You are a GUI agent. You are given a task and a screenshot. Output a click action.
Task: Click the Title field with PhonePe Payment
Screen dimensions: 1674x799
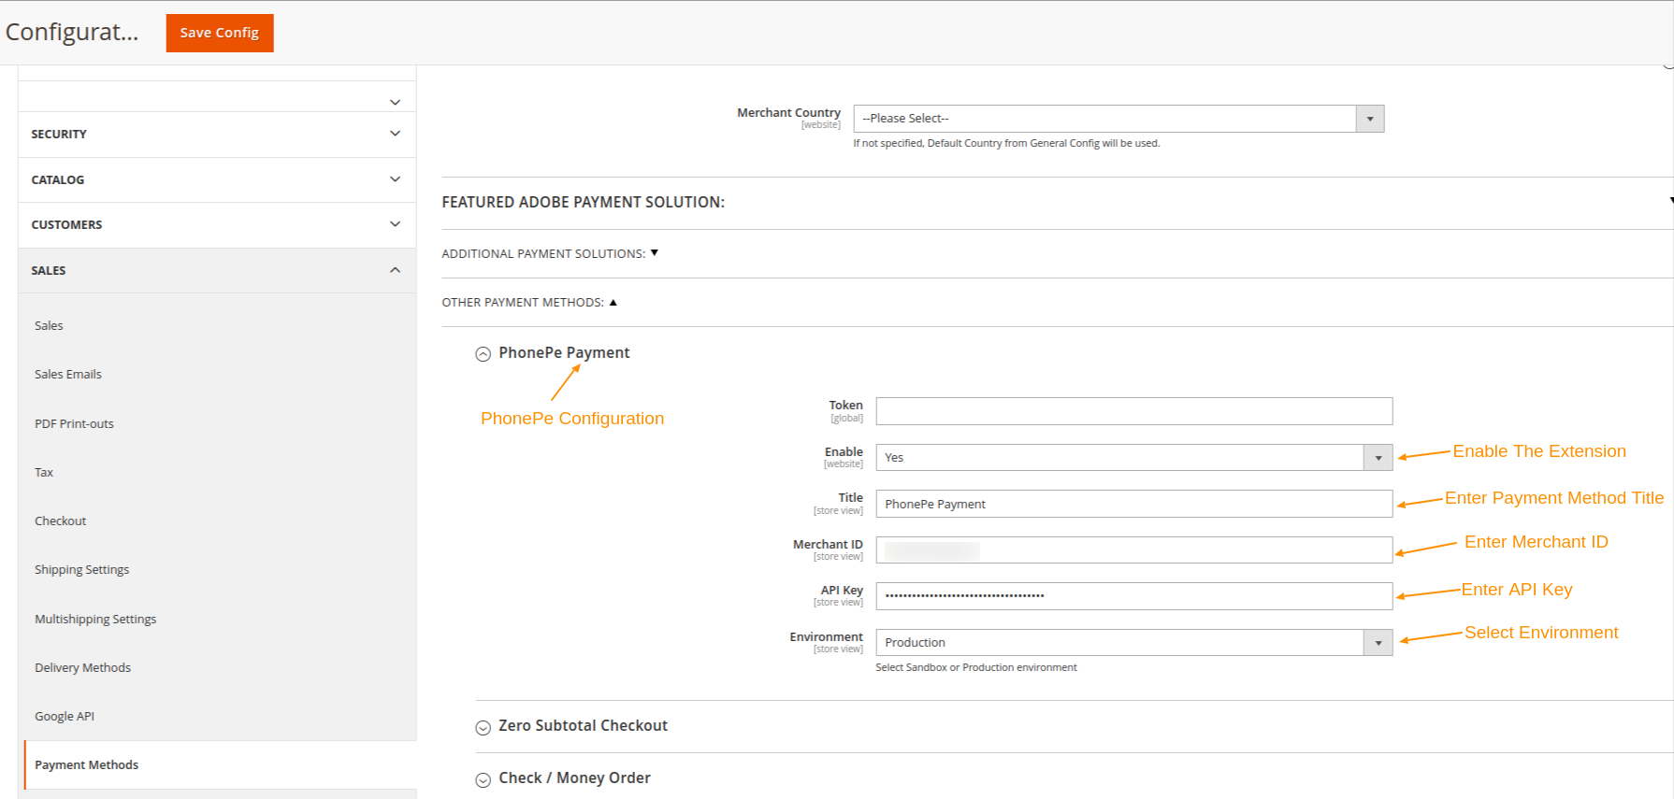[x=1134, y=505]
